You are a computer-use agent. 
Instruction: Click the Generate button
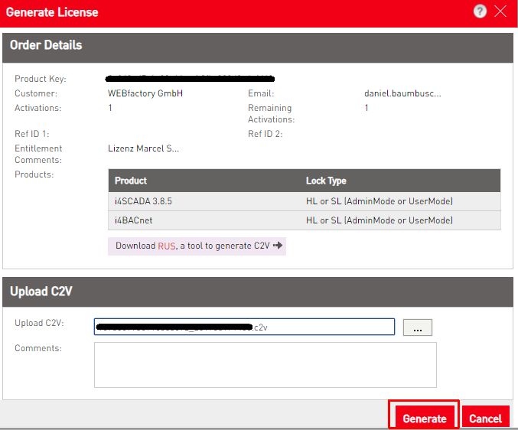point(424,419)
